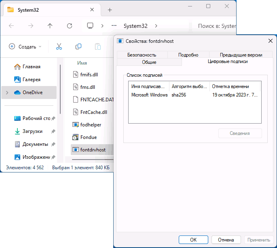Select the Цифровые подписи tab

[x=228, y=61]
